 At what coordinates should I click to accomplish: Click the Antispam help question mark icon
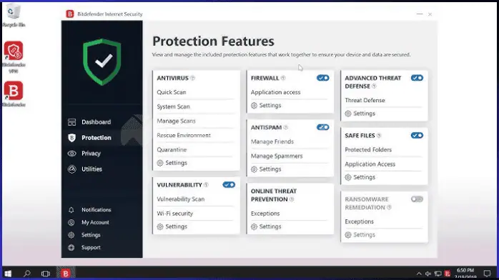(286, 127)
